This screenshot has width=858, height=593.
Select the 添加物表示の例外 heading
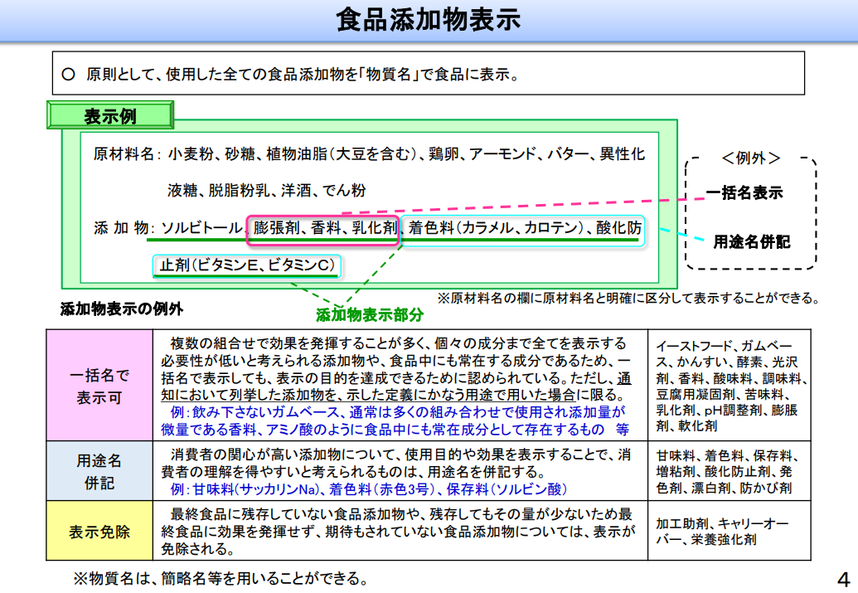coord(122,310)
